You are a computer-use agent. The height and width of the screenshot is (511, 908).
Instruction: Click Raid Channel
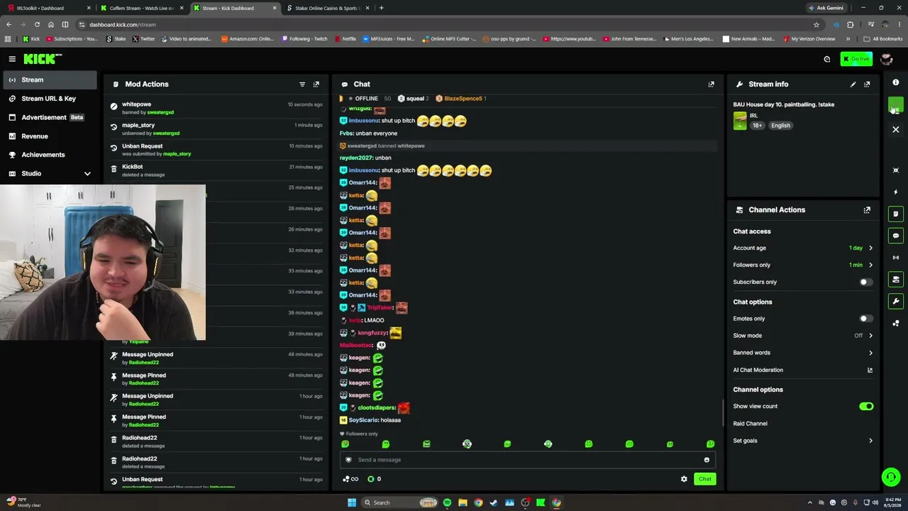point(751,424)
